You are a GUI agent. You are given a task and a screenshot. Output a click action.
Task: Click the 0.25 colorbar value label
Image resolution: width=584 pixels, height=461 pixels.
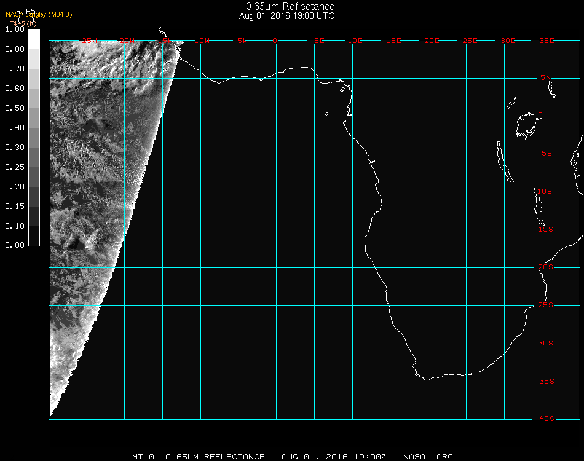15,167
